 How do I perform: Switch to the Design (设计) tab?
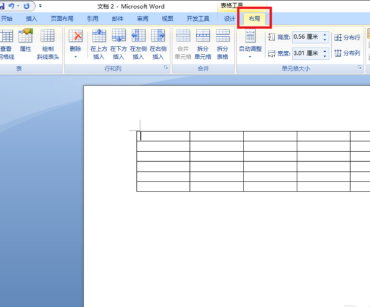pyautogui.click(x=229, y=19)
